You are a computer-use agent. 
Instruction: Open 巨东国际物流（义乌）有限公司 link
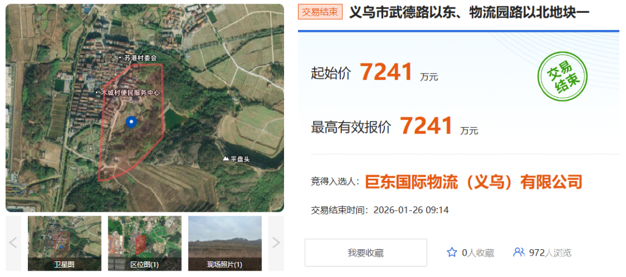(474, 182)
